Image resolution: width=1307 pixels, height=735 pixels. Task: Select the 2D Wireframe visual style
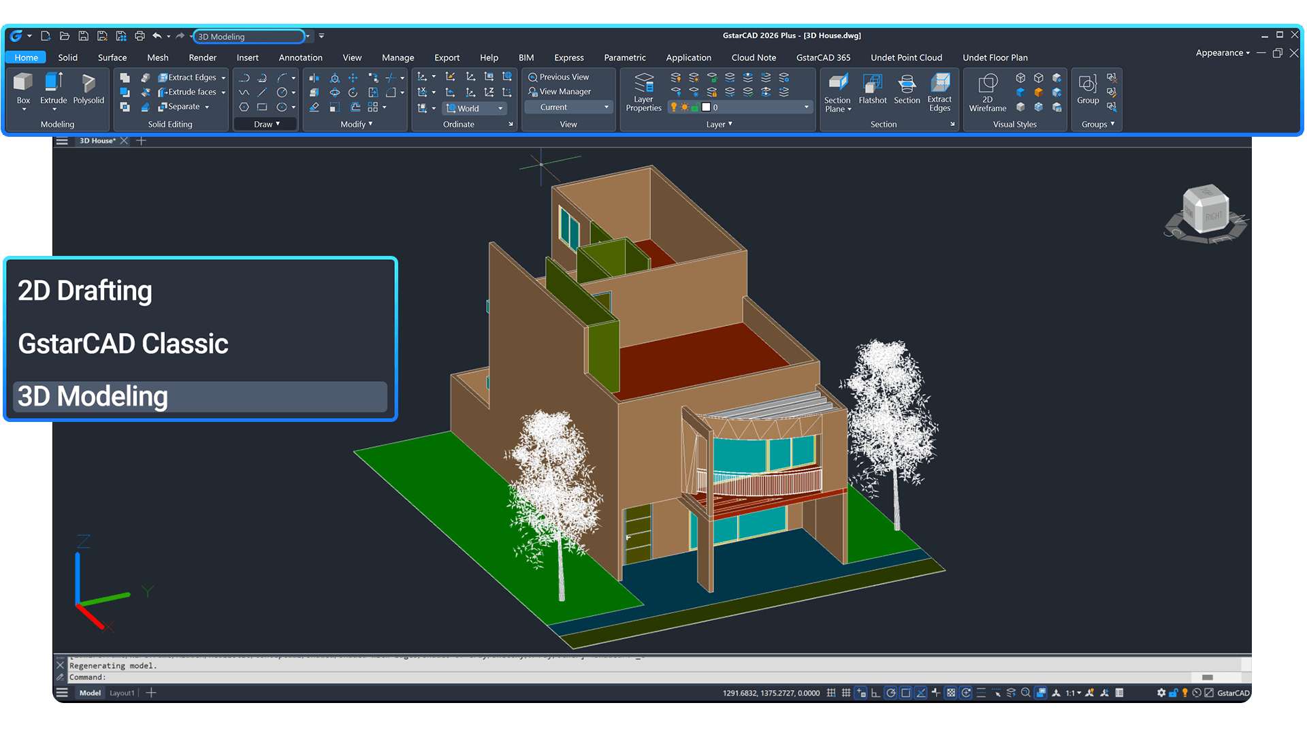[x=987, y=83]
